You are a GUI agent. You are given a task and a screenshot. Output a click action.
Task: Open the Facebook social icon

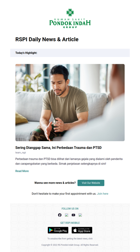(60, 215)
